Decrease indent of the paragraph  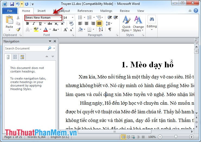[x=110, y=17]
